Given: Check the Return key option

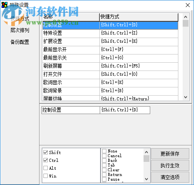Looking at the screenshot, I should click(104, 174).
